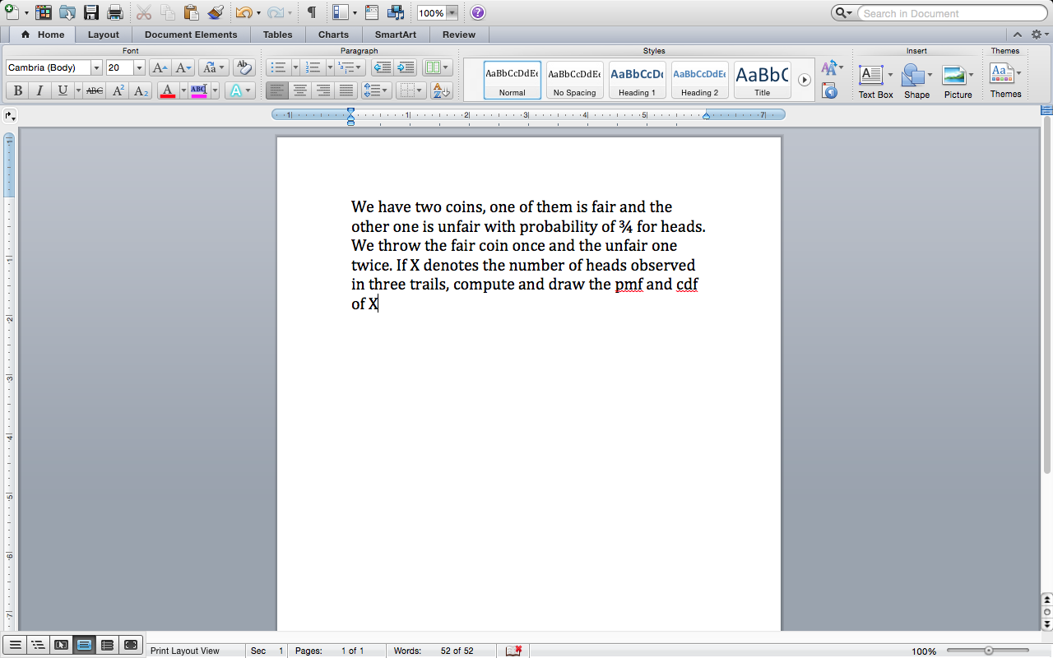The height and width of the screenshot is (658, 1053).
Task: Click the Clear Formatting eraser icon
Action: 243,68
